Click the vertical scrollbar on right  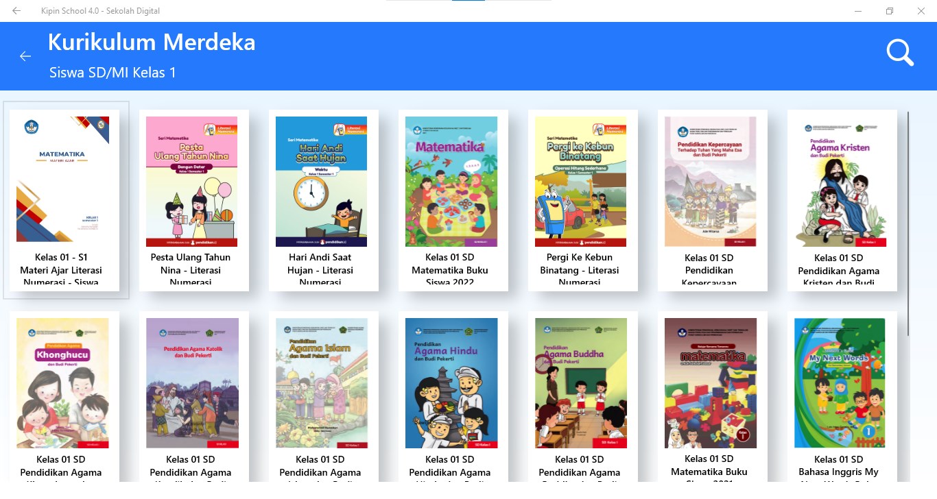(908, 224)
